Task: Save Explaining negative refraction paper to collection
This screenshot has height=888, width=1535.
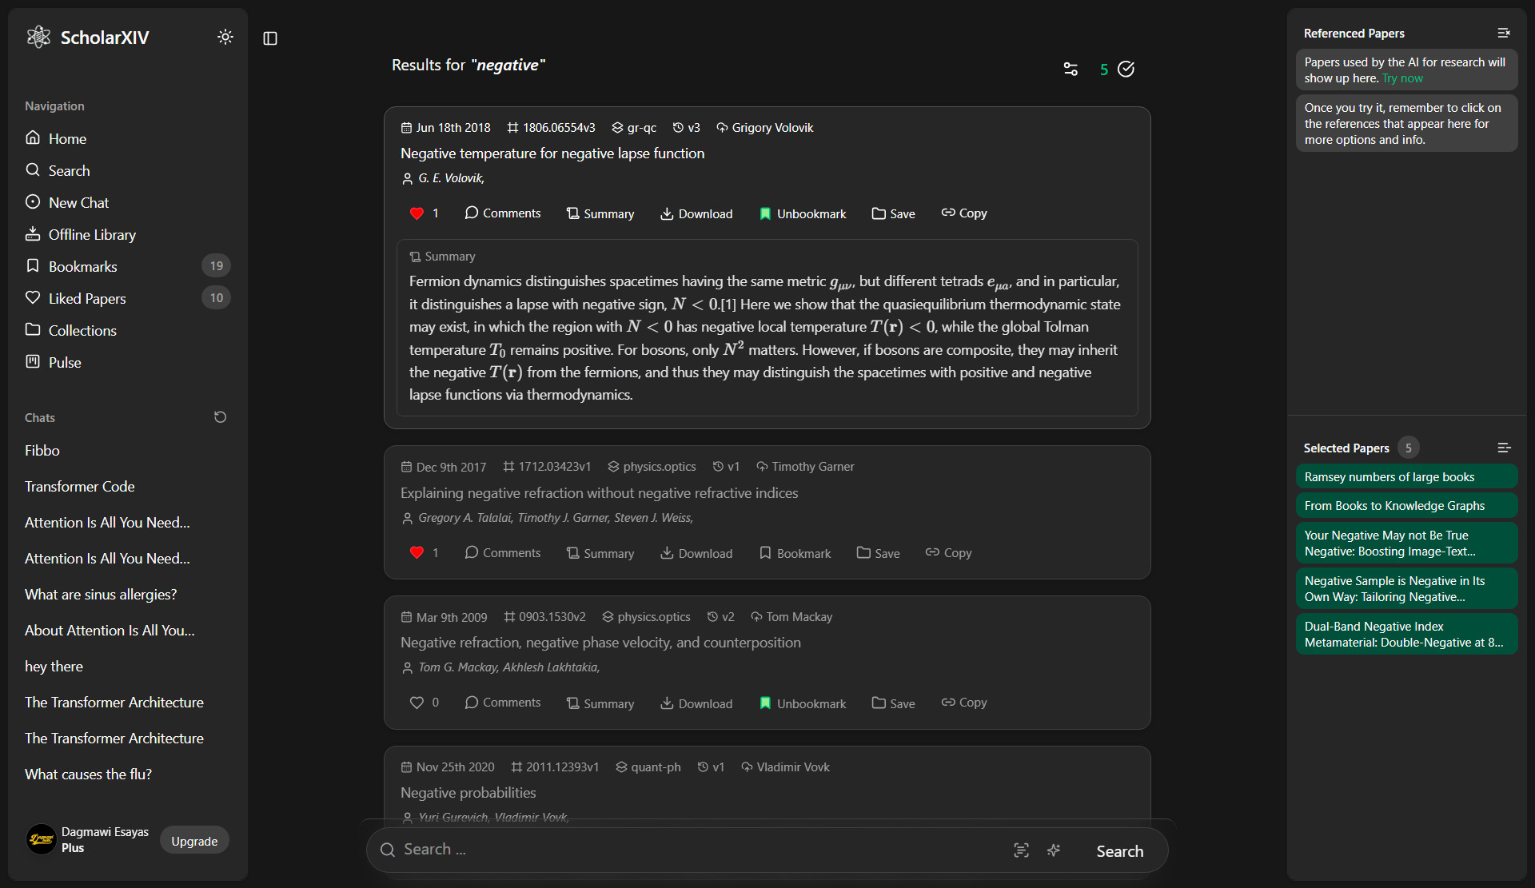Action: (878, 553)
